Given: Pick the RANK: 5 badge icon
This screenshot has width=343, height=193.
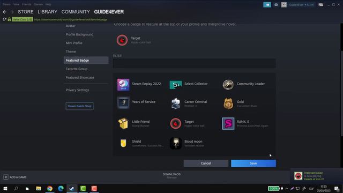Looking at the screenshot, I should pyautogui.click(x=228, y=123).
